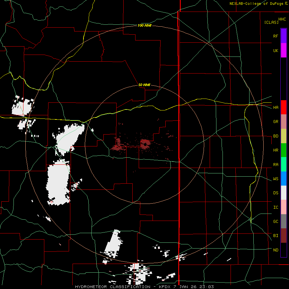Click the BI dark red legend swatch
The height and width of the screenshot is (289, 289).
tap(284, 236)
